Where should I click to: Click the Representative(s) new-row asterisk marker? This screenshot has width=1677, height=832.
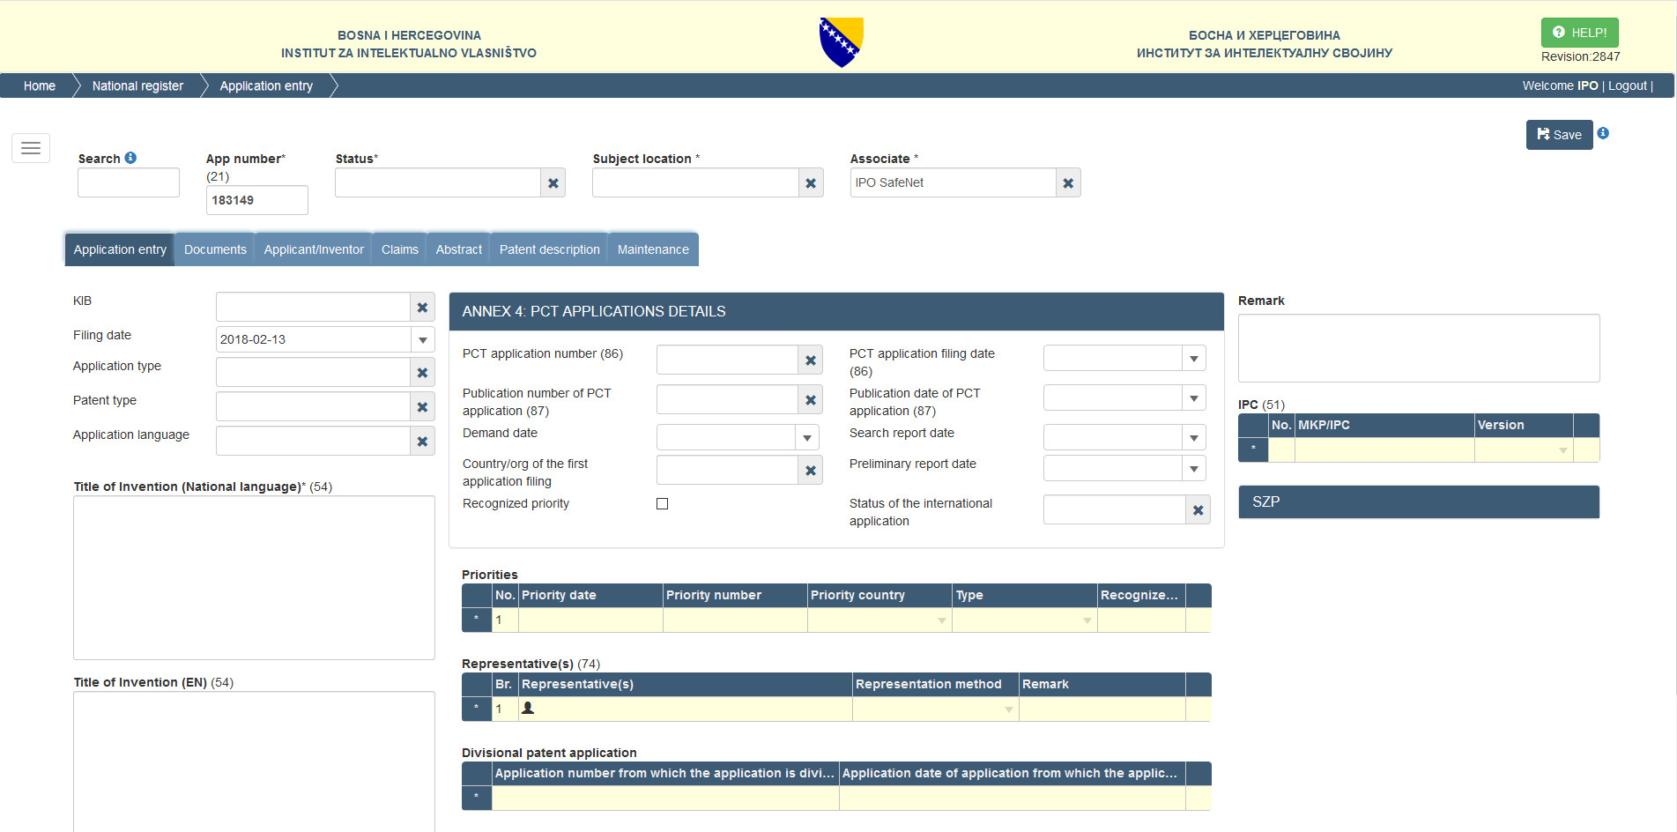point(477,709)
